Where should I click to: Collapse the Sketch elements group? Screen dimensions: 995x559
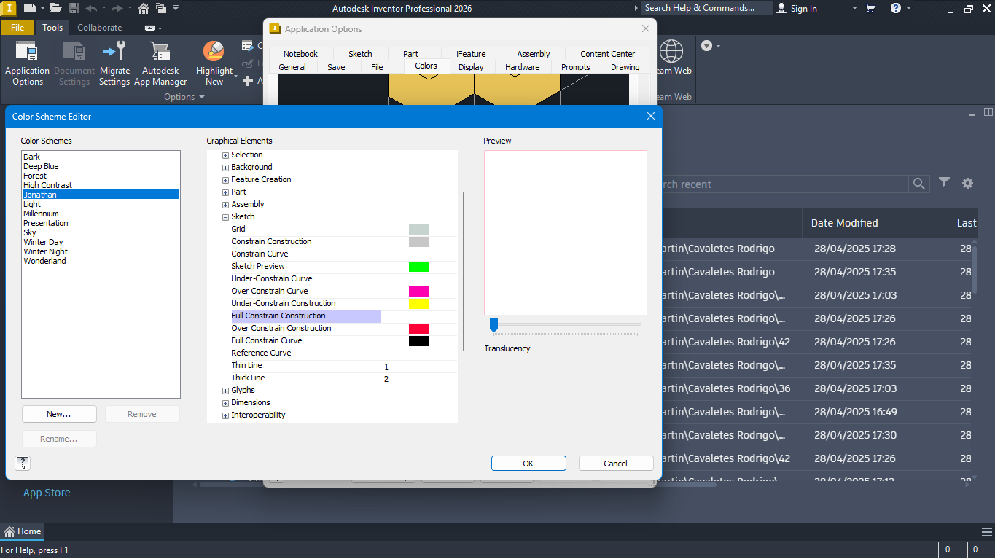(225, 216)
